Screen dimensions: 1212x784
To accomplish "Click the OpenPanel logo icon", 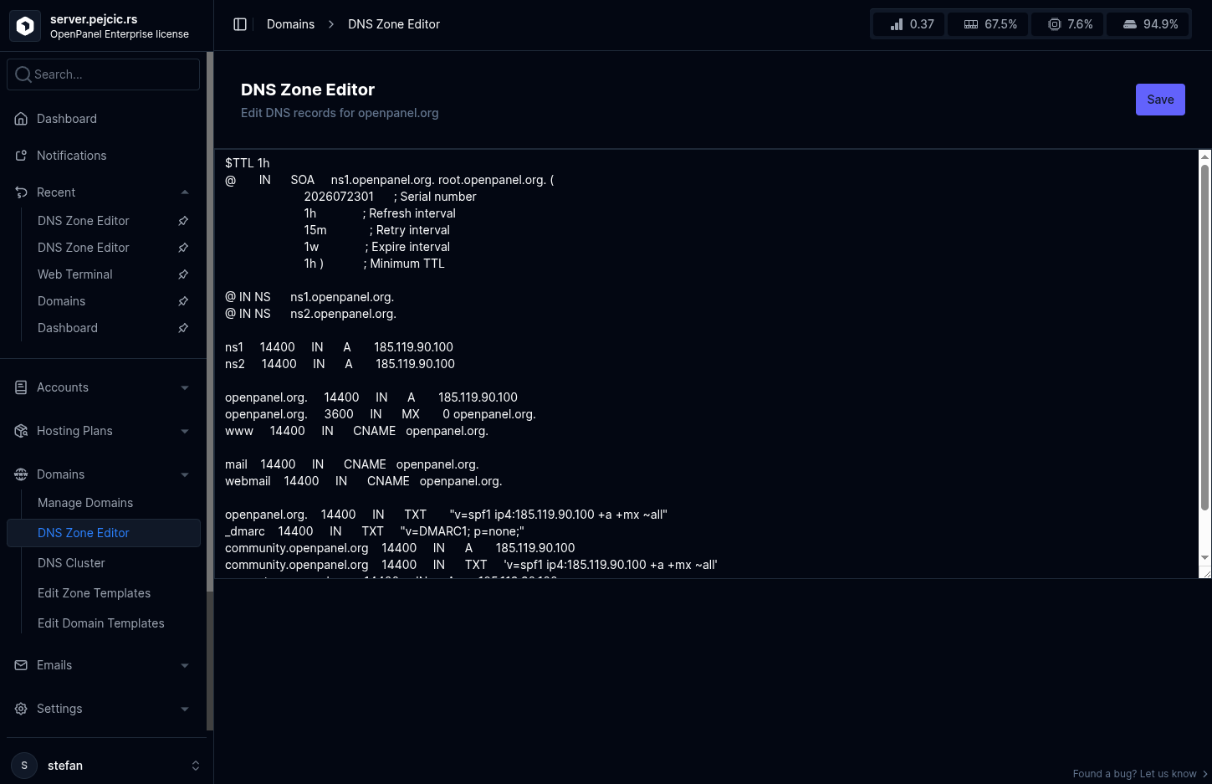I will 25,26.
